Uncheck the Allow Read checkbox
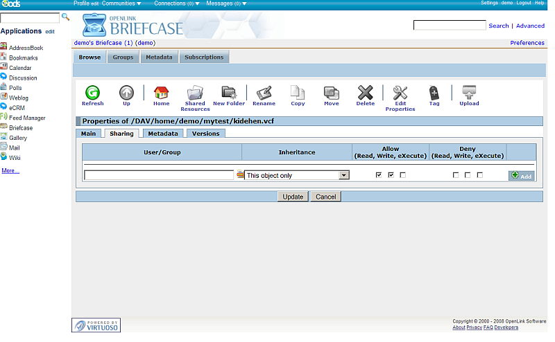The height and width of the screenshot is (342, 555). click(x=379, y=175)
